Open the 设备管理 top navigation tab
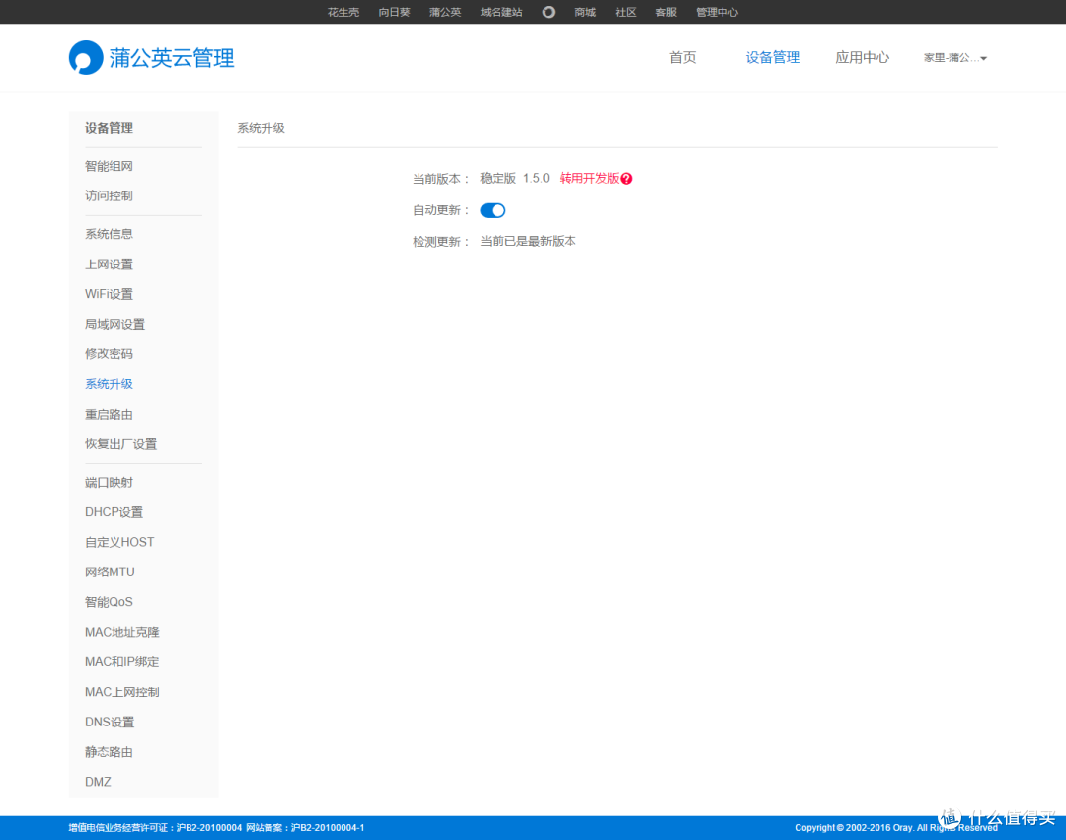Viewport: 1066px width, 840px height. tap(772, 58)
